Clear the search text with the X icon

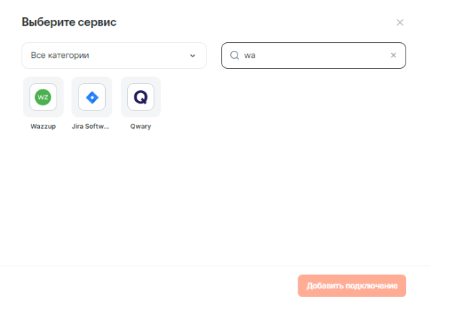[x=393, y=55]
